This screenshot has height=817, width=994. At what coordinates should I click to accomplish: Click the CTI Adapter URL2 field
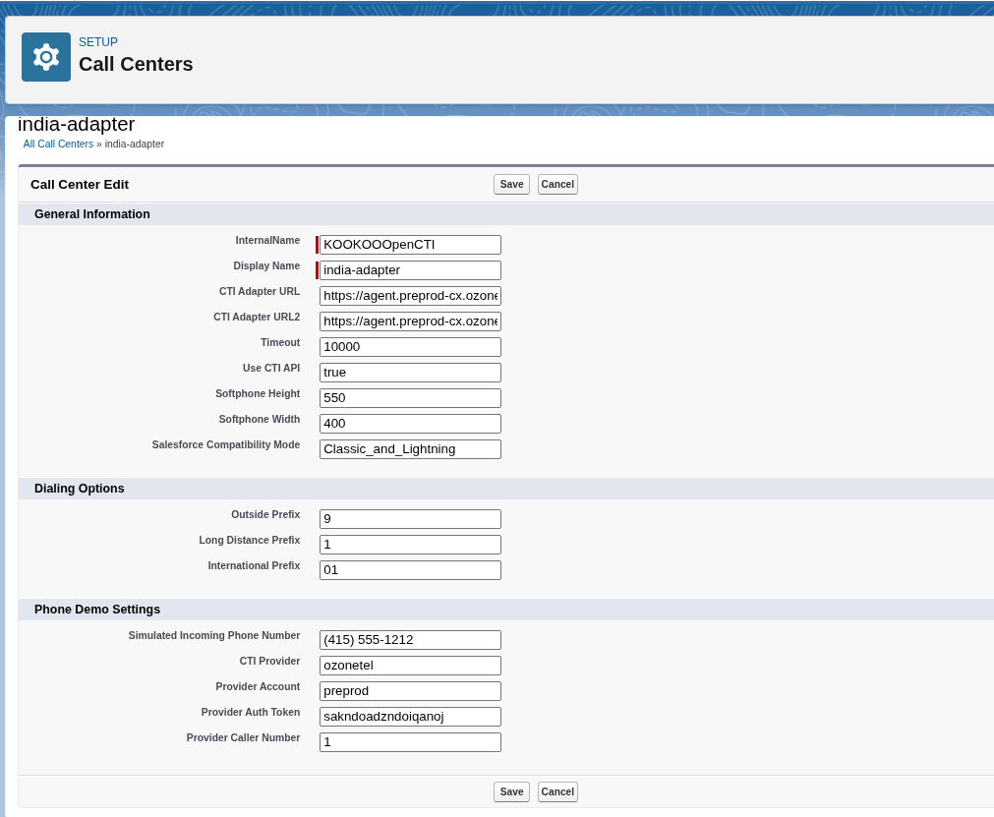click(410, 321)
